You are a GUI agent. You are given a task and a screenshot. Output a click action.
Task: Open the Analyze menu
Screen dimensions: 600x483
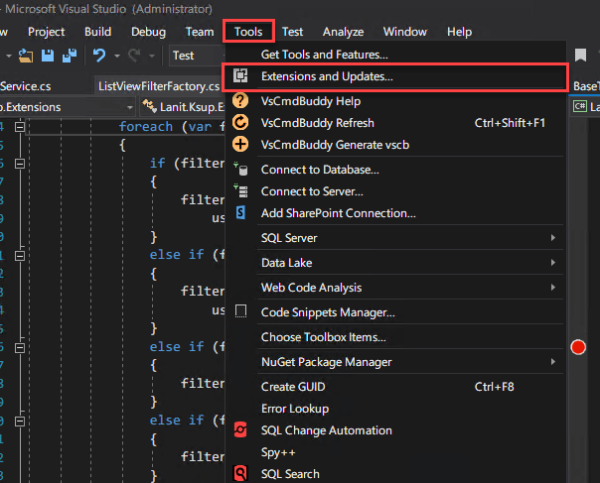343,32
